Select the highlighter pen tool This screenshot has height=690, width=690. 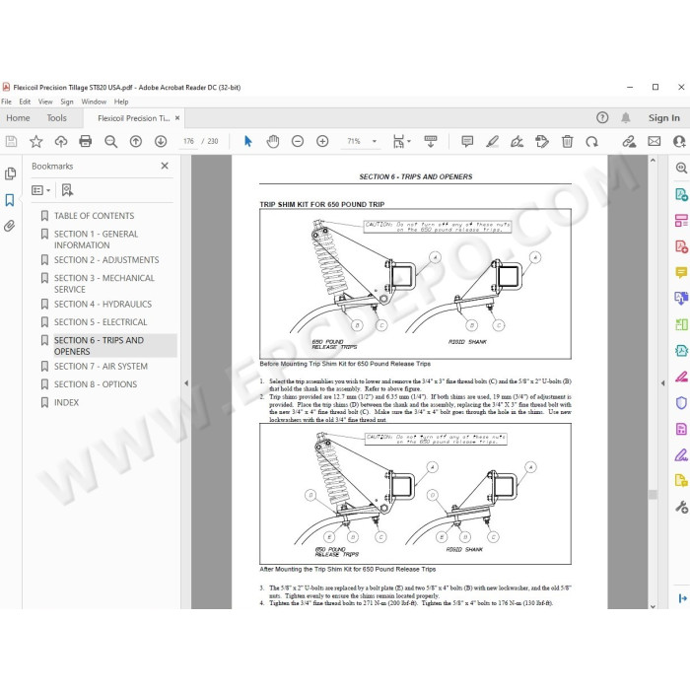(x=492, y=141)
